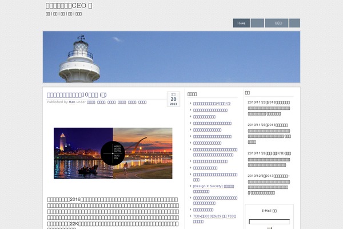This screenshot has width=343, height=229.
Task: Open author link "Han"
Action: tap(72, 102)
